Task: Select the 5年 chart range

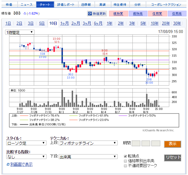Action: point(143,23)
